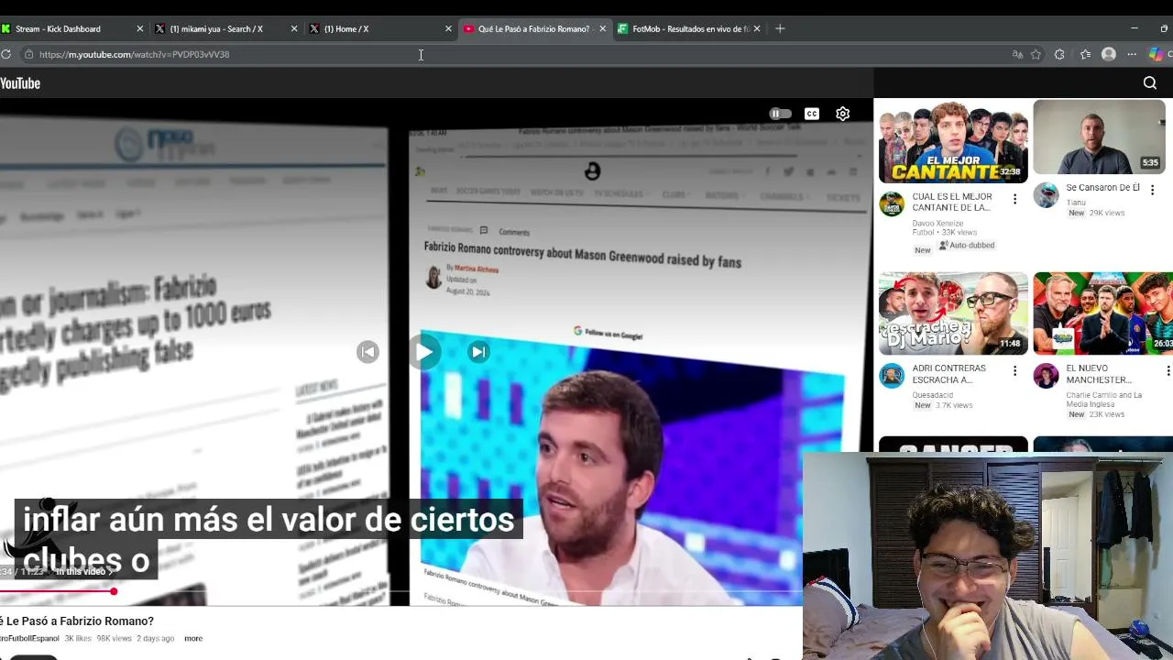Screen dimensions: 1173x660
Task: Expand the description with 'more'
Action: [x=193, y=638]
